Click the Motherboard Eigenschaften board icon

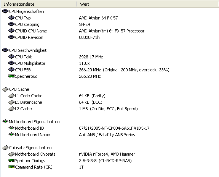[5, 121]
